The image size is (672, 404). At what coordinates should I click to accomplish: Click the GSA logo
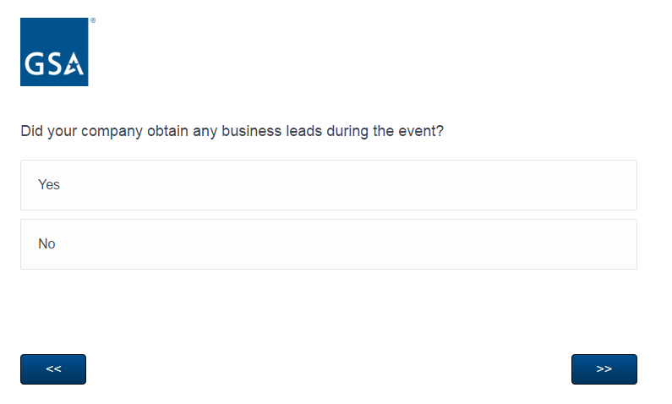(x=54, y=52)
